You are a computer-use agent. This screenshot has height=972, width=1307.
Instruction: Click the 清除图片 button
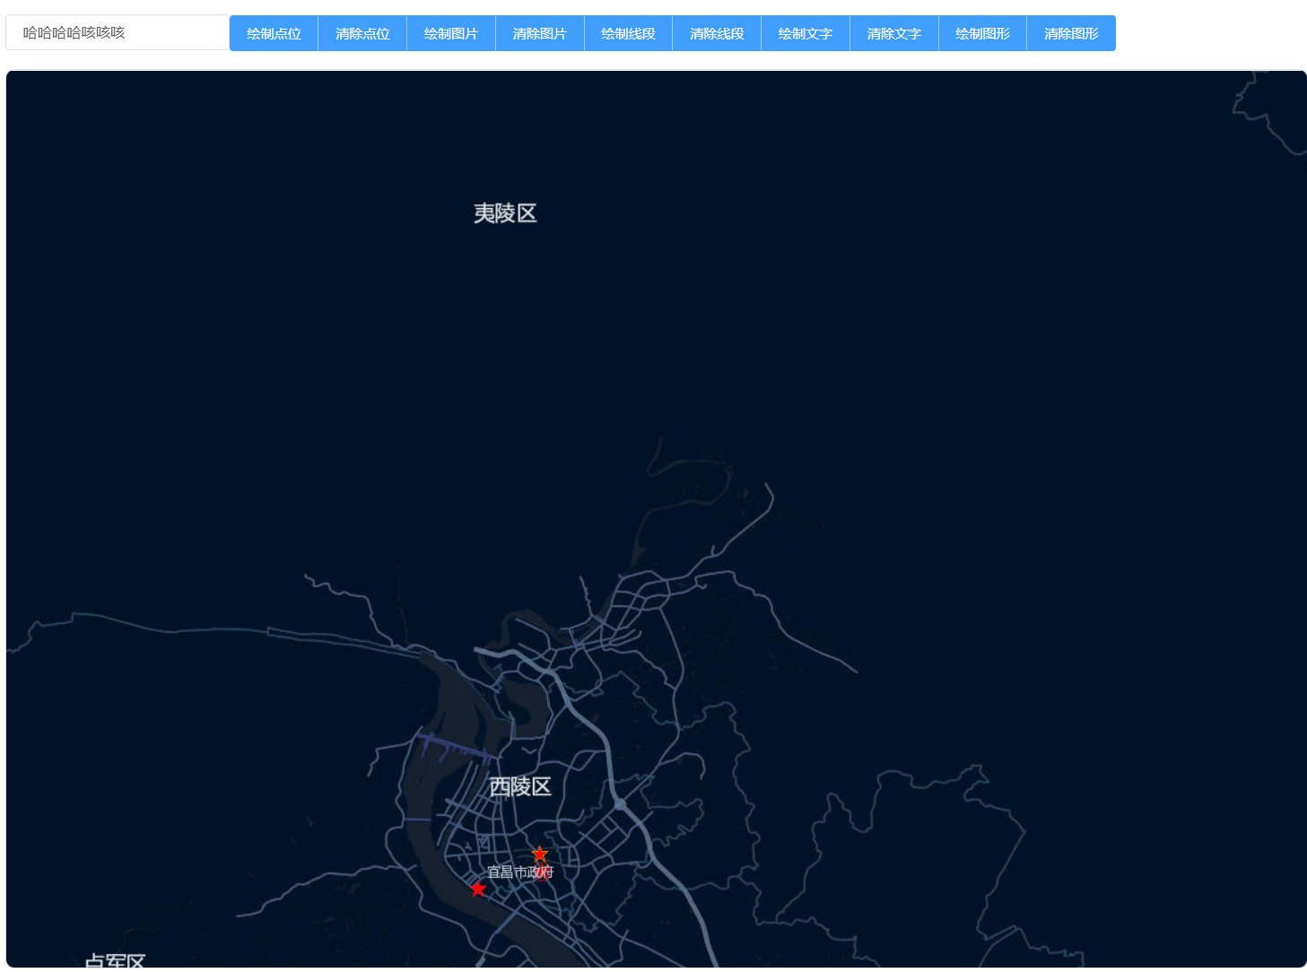click(x=540, y=33)
